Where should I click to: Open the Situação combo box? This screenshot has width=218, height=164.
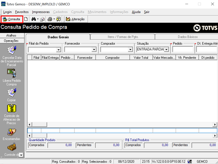pos(153,49)
